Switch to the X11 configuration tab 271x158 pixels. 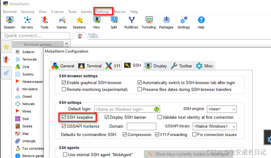coord(113,66)
